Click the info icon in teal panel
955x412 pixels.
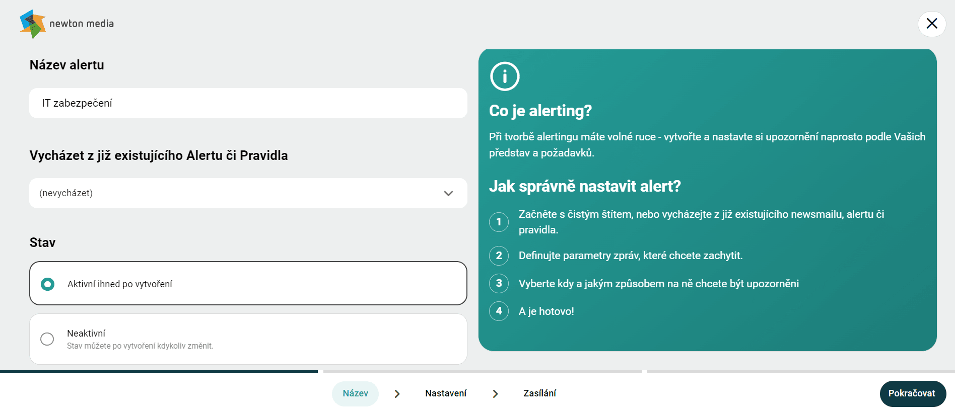pos(505,76)
